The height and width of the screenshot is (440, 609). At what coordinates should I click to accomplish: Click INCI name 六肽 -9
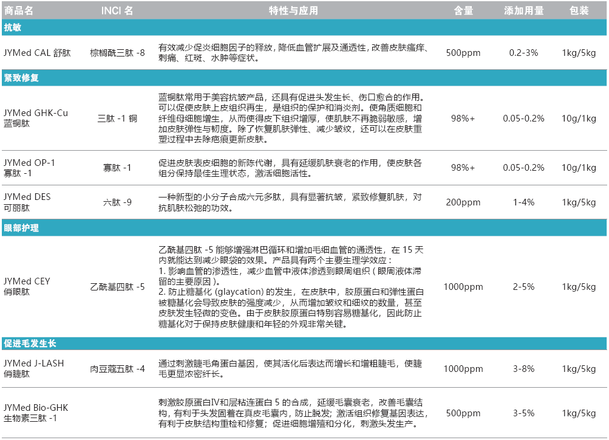coord(117,202)
